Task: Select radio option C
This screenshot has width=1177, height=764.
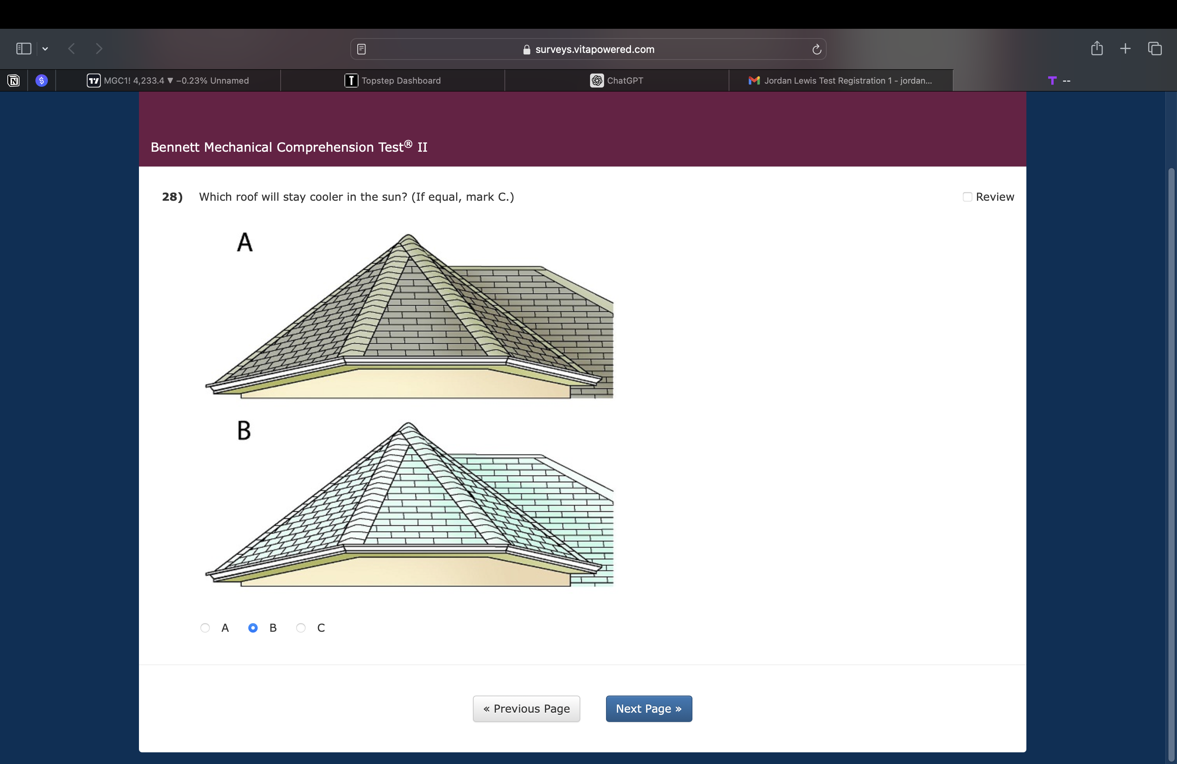Action: 301,627
